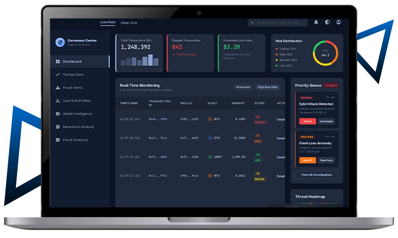Toggle the High Risk Only filter
The width and height of the screenshot is (398, 238).
tap(267, 87)
